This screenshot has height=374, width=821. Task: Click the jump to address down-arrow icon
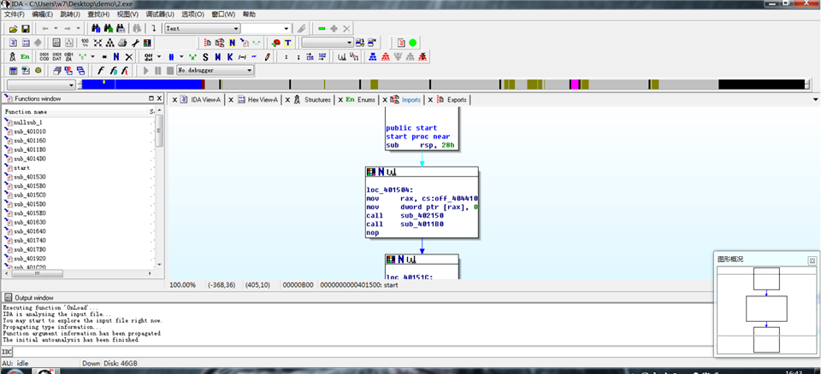click(153, 28)
